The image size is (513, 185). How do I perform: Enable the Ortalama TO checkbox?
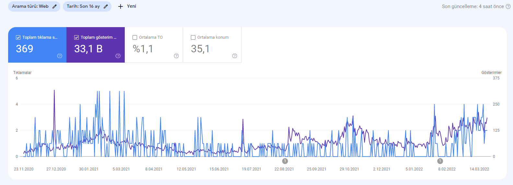pyautogui.click(x=135, y=37)
